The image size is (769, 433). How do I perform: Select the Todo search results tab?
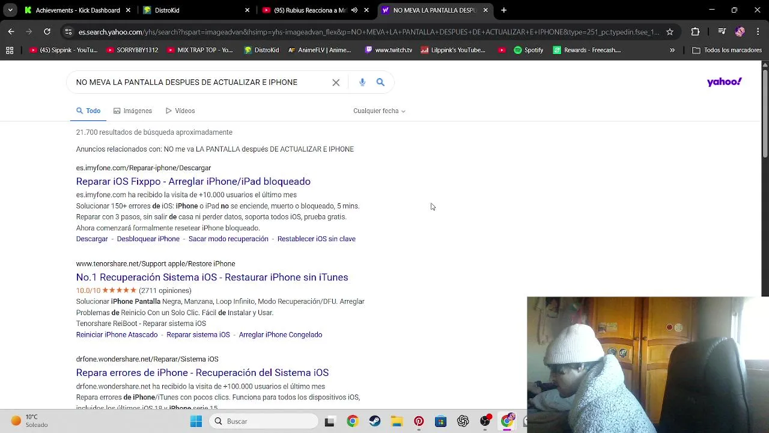[x=88, y=111]
